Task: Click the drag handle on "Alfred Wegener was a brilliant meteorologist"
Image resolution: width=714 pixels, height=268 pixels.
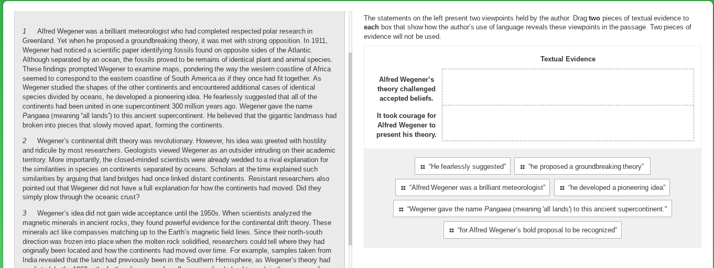Action: pos(403,188)
